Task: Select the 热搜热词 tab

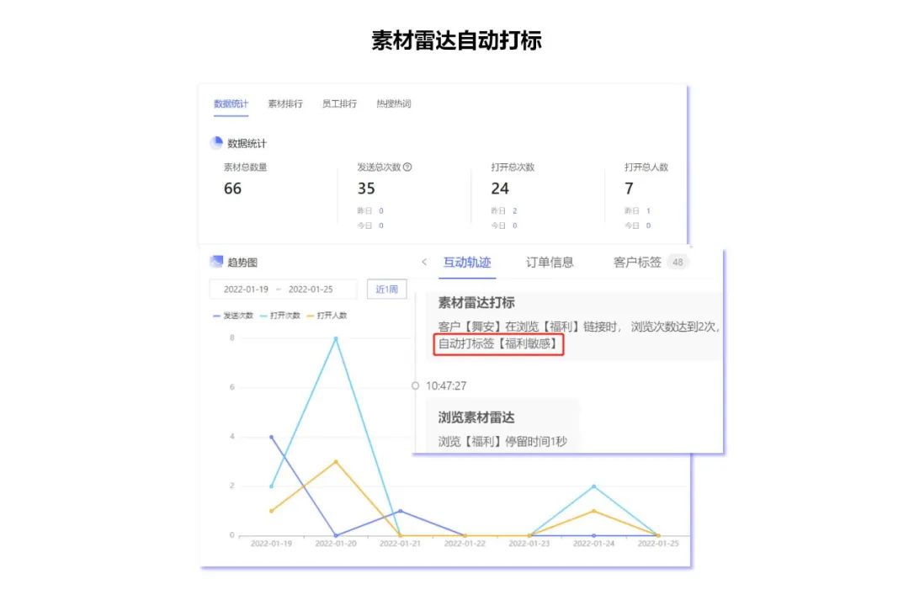Action: click(x=394, y=104)
